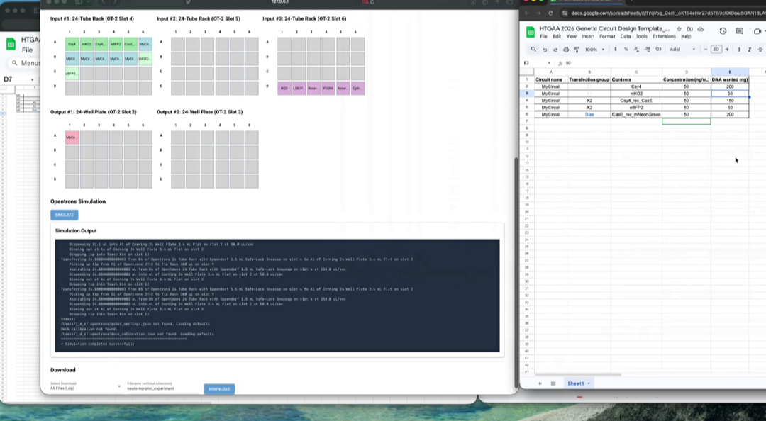
Task: Open the View menu in Sheets
Action: [571, 37]
